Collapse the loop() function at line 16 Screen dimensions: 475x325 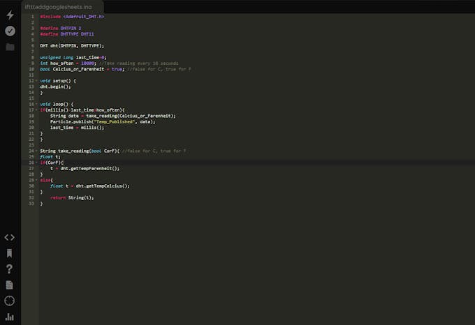tap(36, 104)
